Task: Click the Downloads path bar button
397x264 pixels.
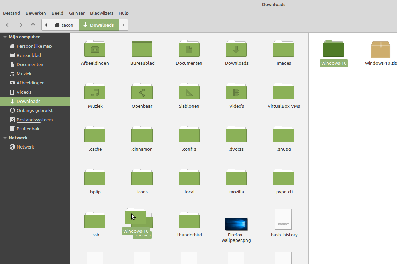Action: (99, 25)
